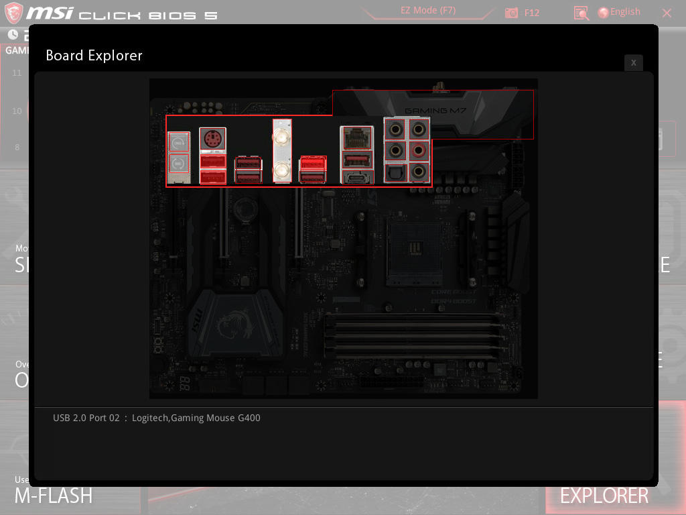Click the 'Board Explorer' title text
686x515 pixels.
[94, 56]
